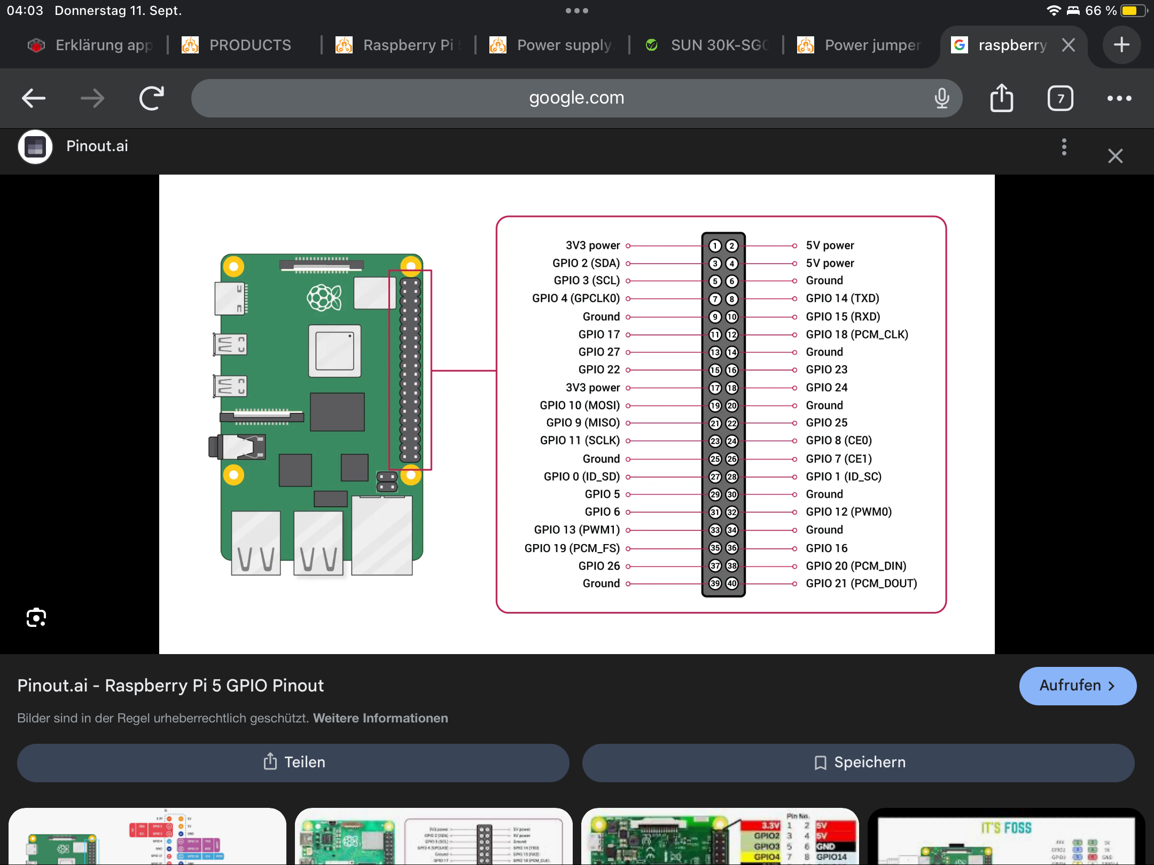Tap the 'GPIO 19 (PCM_FS)' label
This screenshot has width=1154, height=865.
tap(572, 548)
